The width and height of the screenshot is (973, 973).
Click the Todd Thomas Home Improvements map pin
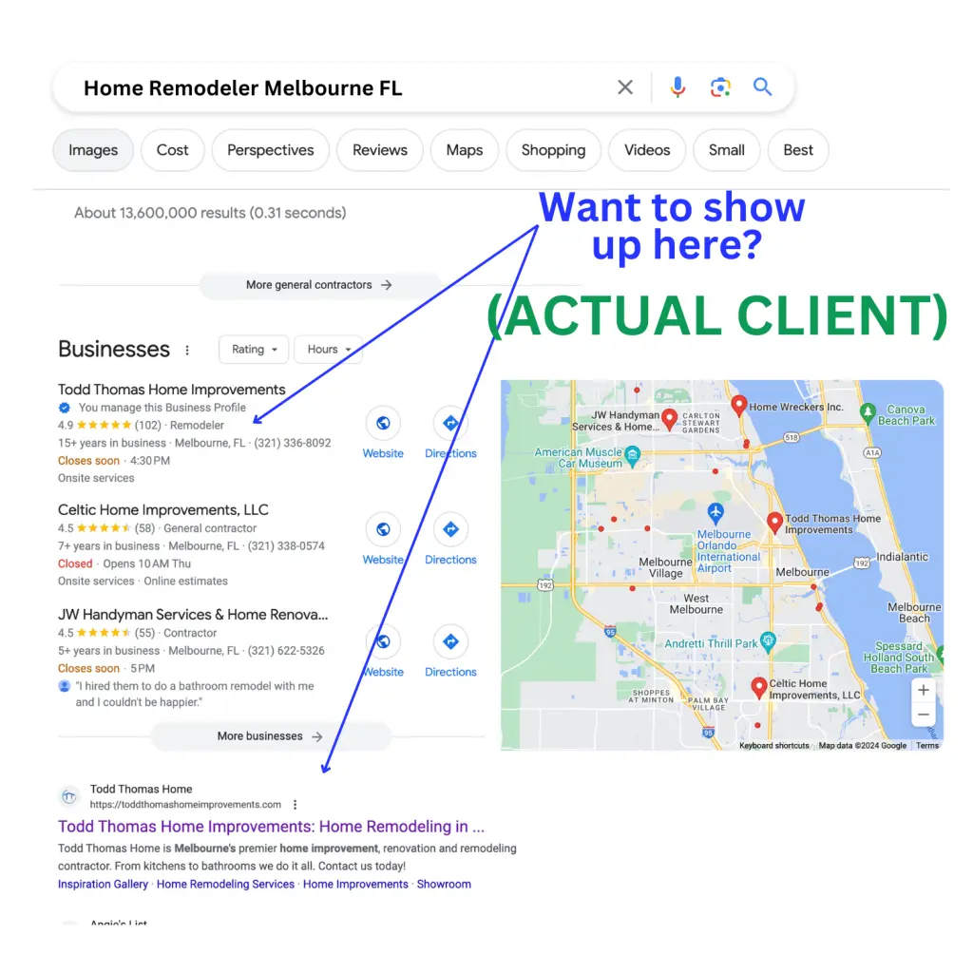coord(774,523)
